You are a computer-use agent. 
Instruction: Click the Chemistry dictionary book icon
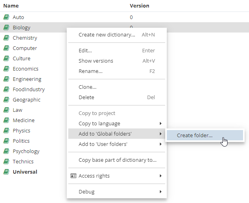pos(6,38)
